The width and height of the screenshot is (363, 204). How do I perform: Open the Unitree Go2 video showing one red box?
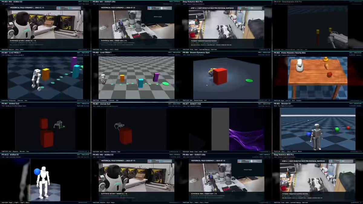[x=136, y=128]
